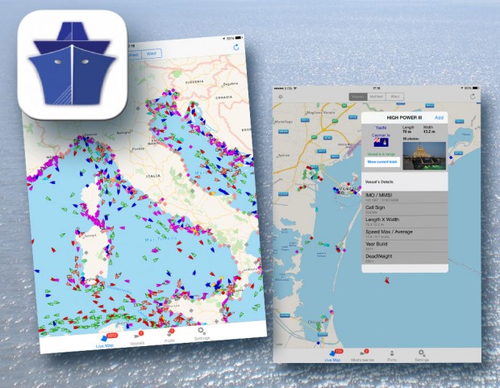Screen dimensions: 500x388
Task: Tap the ITALIA label on the left map
Action: tap(153, 176)
